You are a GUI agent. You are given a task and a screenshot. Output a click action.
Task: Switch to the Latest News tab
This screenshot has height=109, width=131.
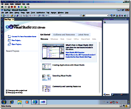(x=83, y=35)
